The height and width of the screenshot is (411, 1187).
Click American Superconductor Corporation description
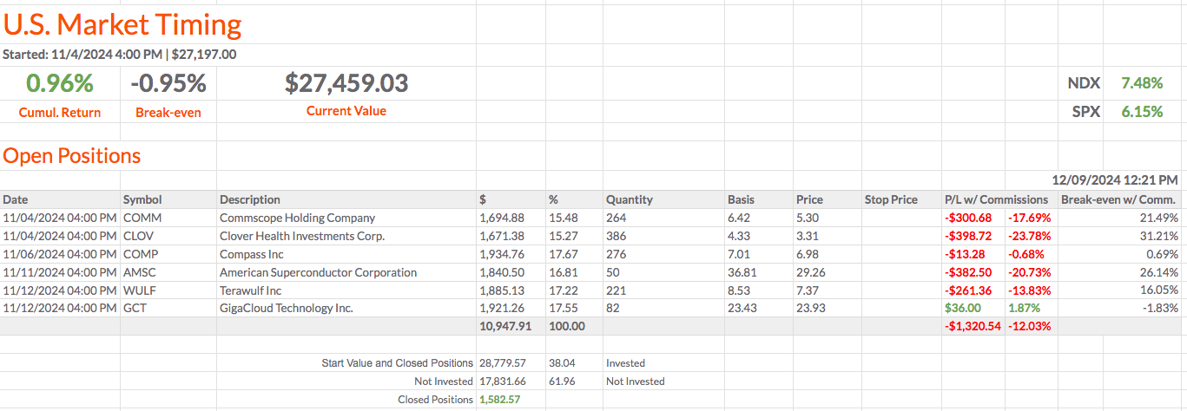point(319,272)
